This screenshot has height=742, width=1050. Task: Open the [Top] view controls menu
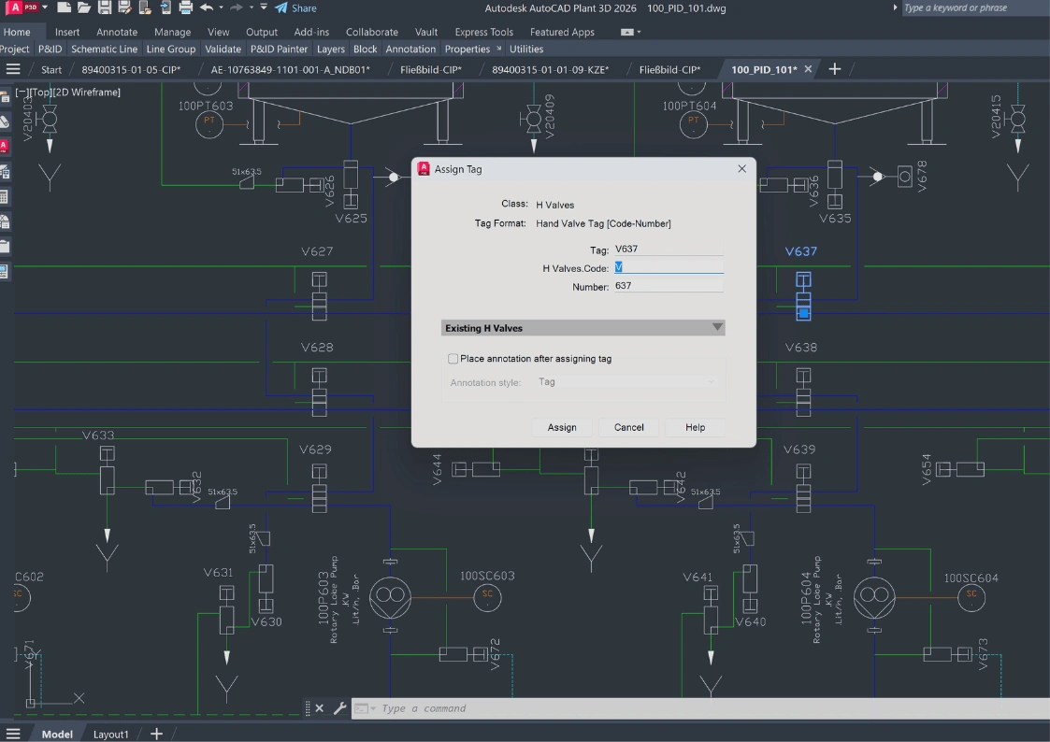tap(40, 93)
